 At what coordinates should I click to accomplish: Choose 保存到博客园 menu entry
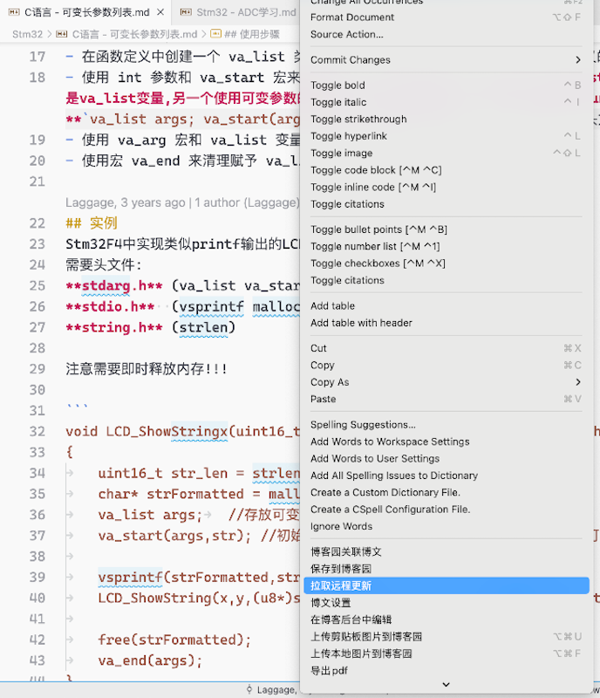[x=446, y=569]
